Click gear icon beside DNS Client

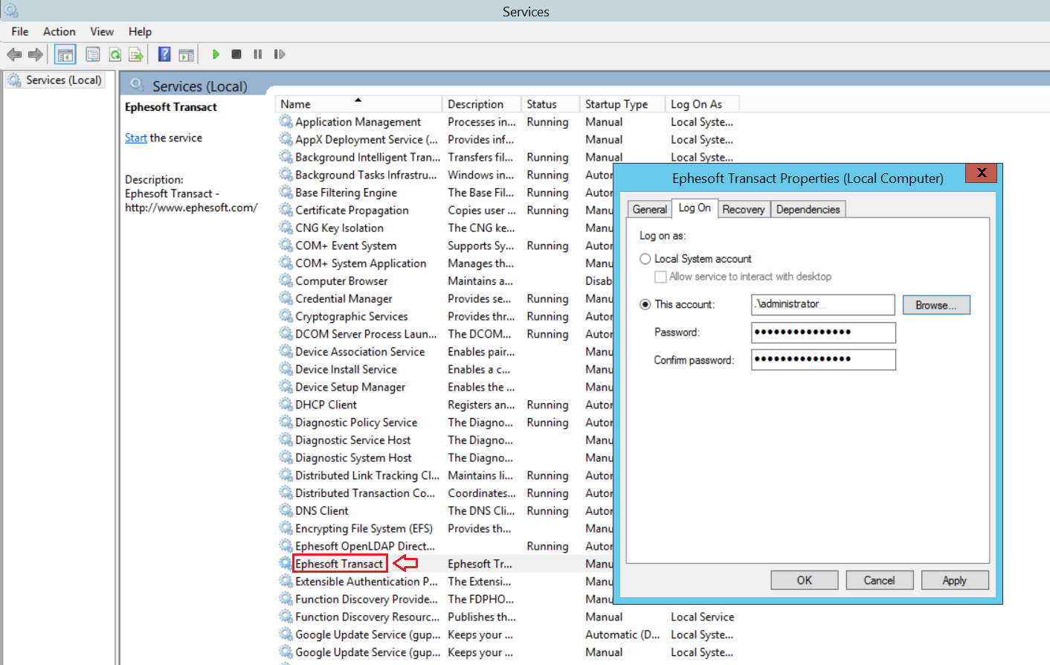[286, 510]
